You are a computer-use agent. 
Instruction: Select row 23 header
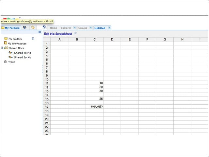pos(47,131)
